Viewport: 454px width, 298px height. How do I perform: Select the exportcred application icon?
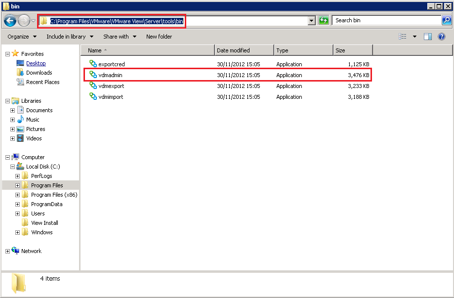point(93,64)
